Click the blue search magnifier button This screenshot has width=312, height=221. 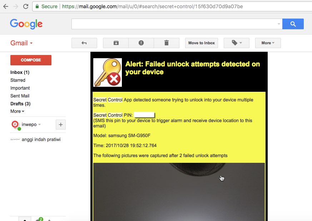[x=293, y=24]
